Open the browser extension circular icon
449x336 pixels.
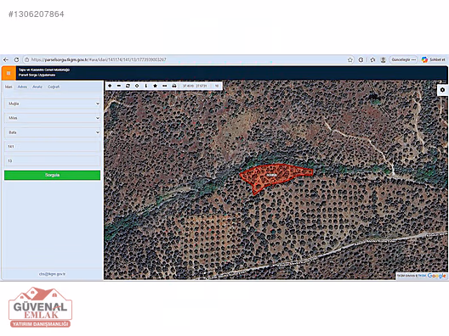pyautogui.click(x=361, y=59)
